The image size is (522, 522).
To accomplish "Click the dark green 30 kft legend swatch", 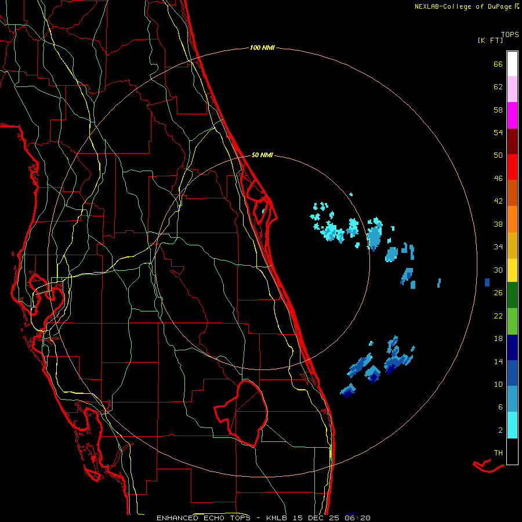I will click(x=512, y=295).
